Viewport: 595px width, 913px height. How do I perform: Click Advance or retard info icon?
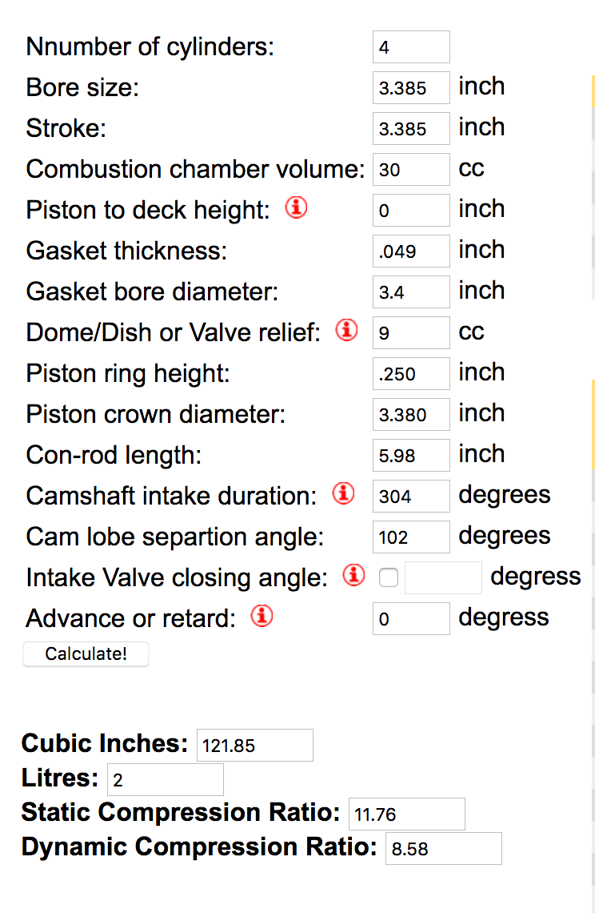point(262,616)
